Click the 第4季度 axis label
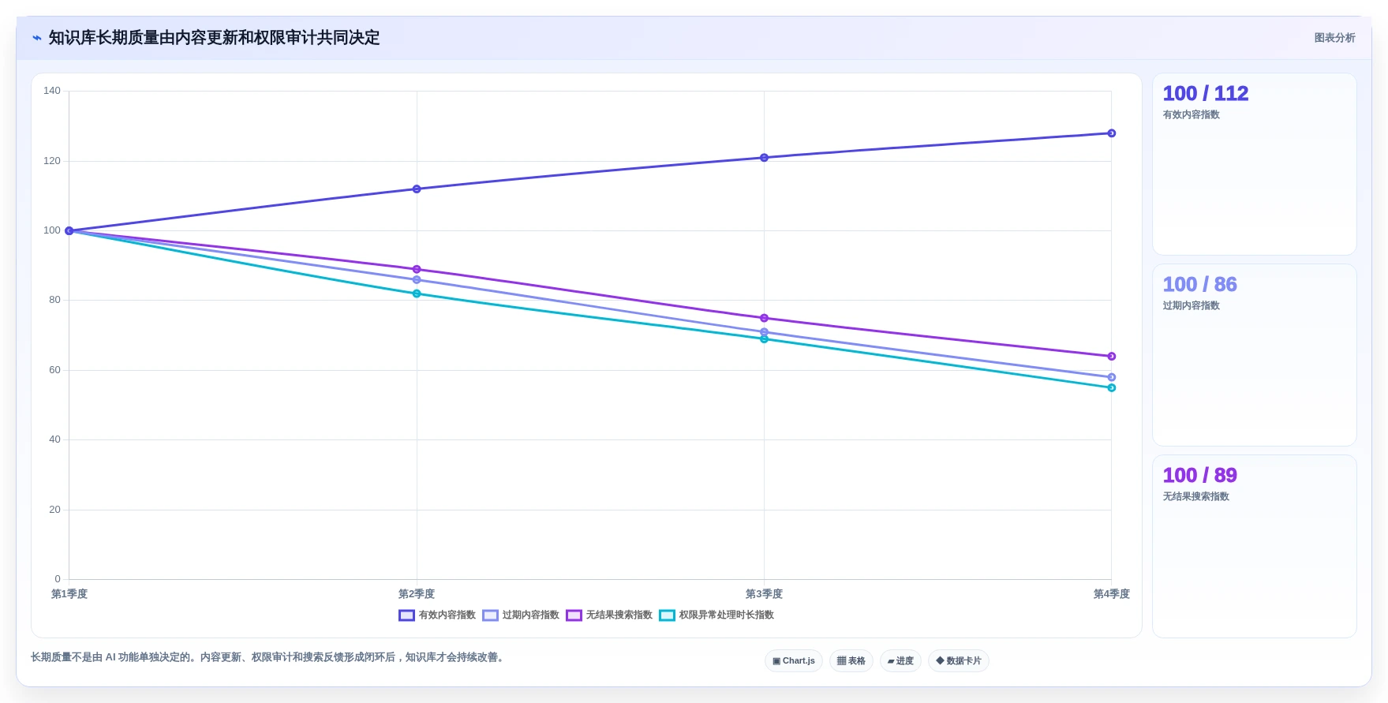This screenshot has height=703, width=1388. [1111, 594]
